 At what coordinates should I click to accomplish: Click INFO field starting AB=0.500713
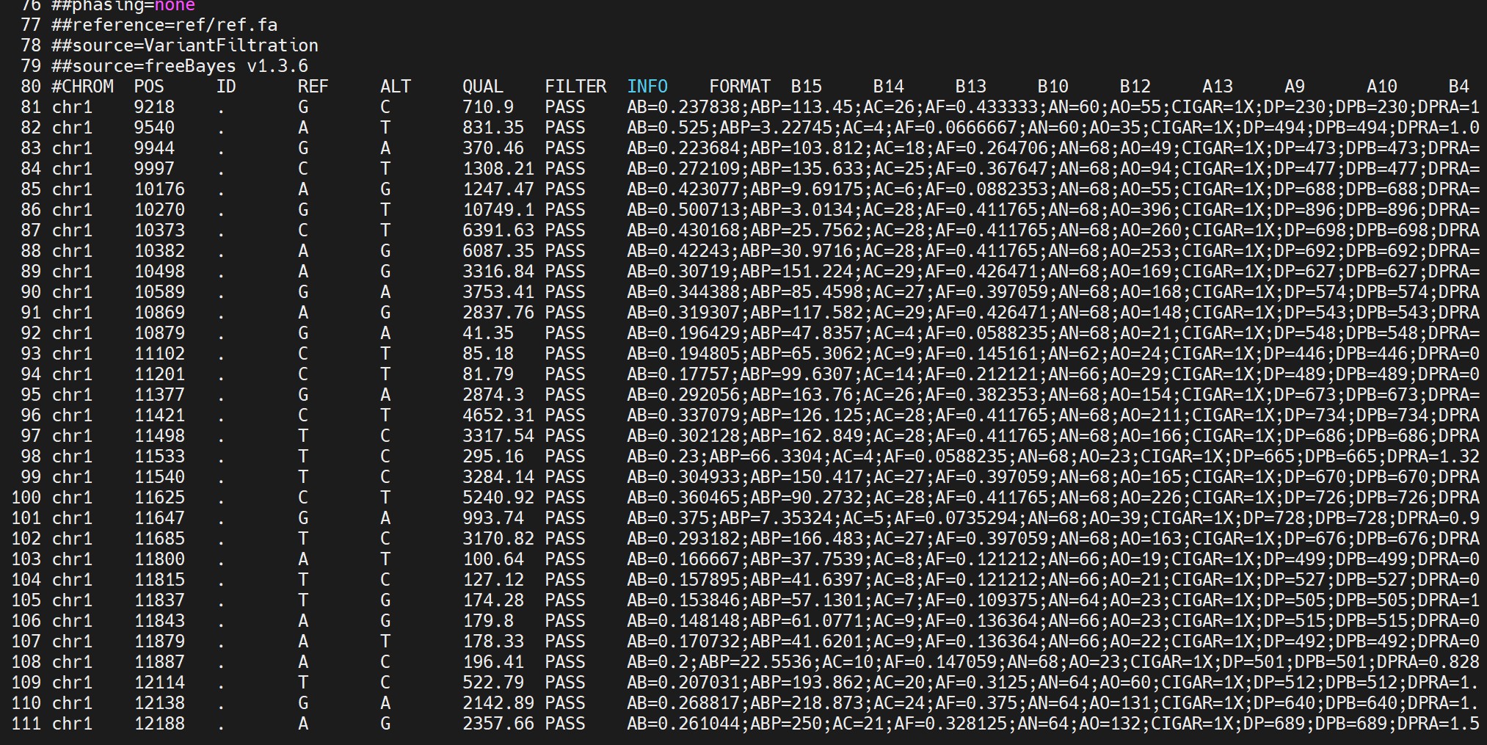point(1053,210)
